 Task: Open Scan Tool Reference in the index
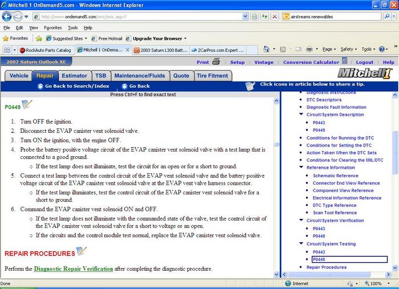coord(335,213)
